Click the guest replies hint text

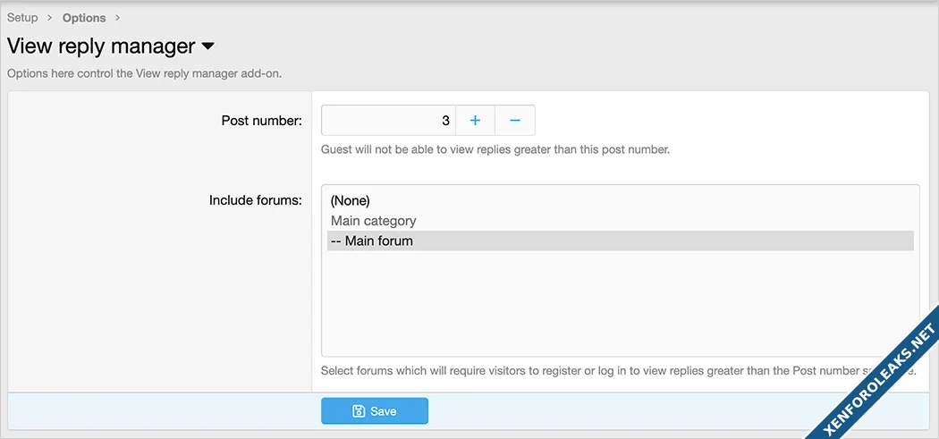click(495, 149)
